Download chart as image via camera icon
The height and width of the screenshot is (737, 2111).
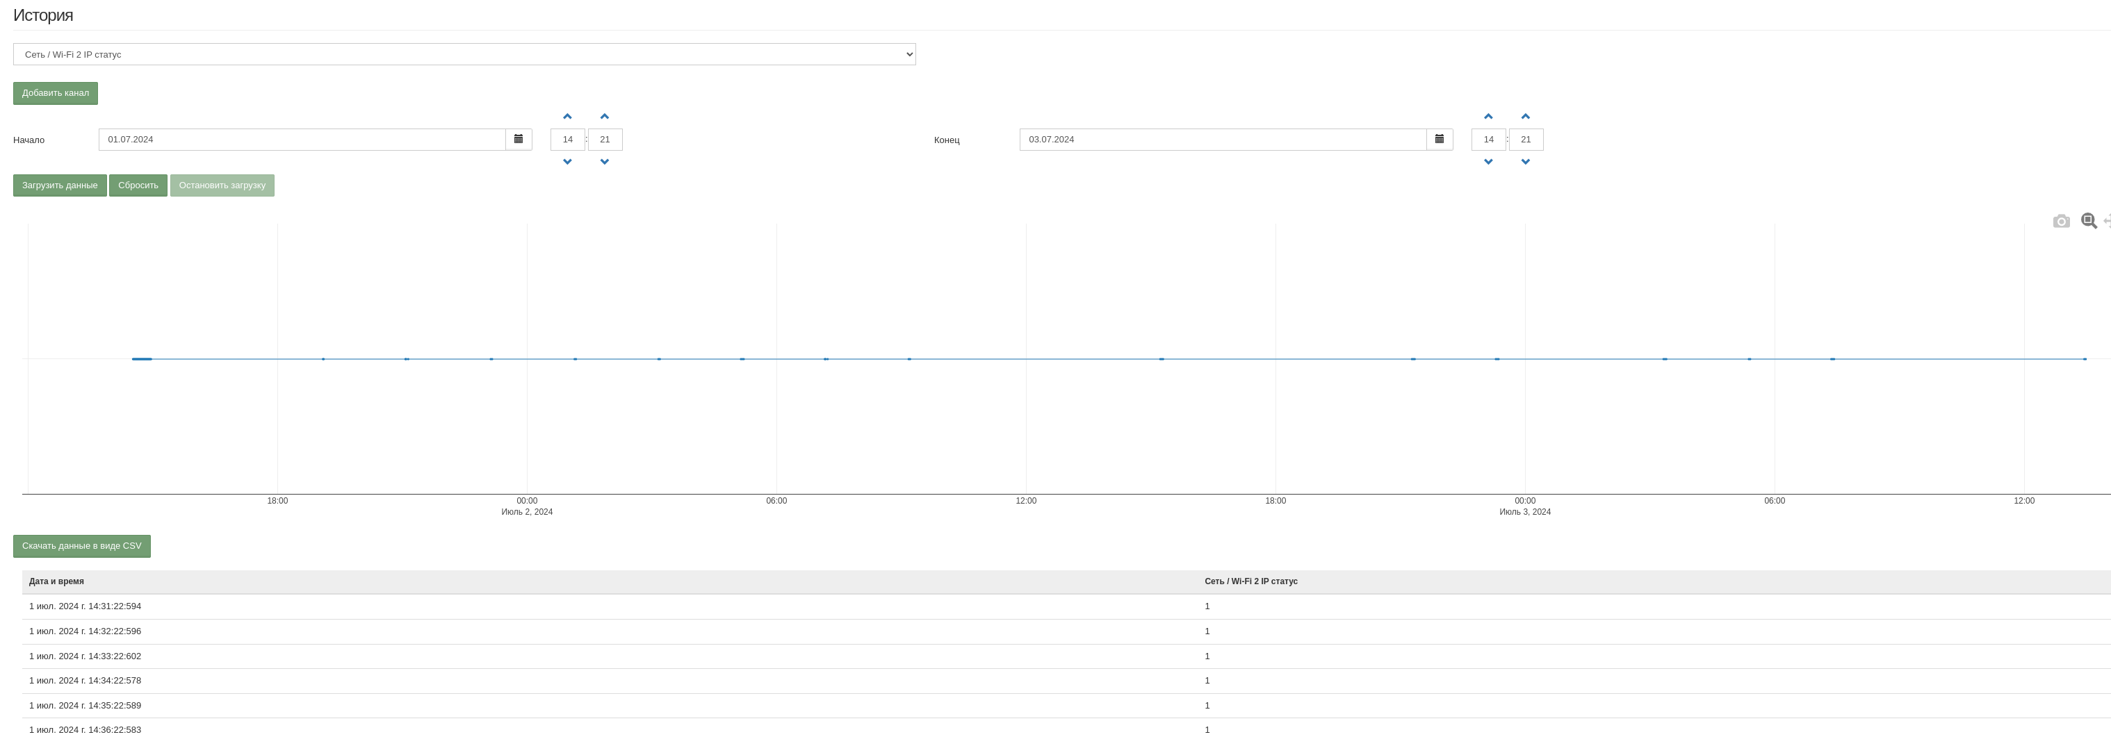[x=2061, y=221]
